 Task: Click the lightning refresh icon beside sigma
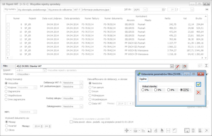pyautogui.click(x=200, y=66)
